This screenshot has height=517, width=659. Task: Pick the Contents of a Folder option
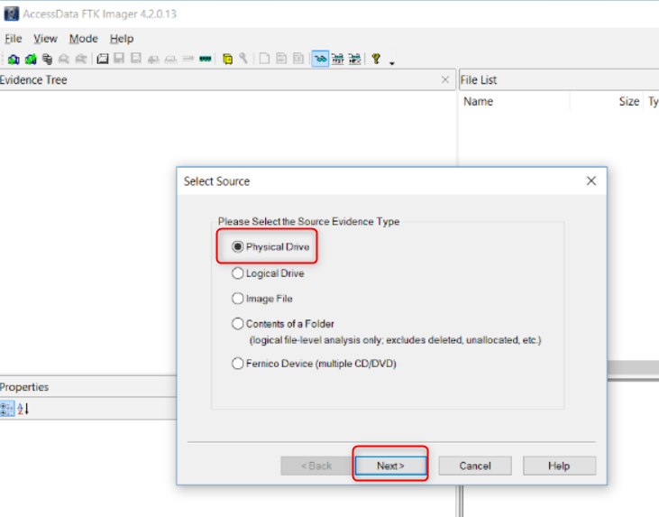click(238, 323)
